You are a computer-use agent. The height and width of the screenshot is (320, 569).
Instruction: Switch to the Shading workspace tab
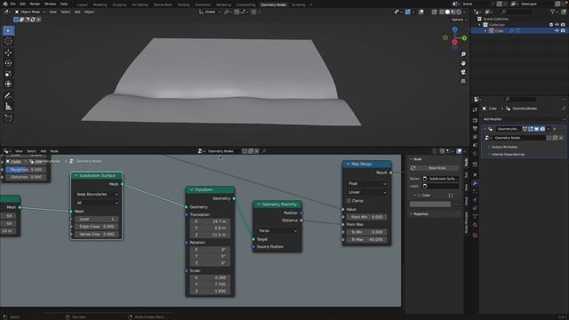pyautogui.click(x=184, y=4)
